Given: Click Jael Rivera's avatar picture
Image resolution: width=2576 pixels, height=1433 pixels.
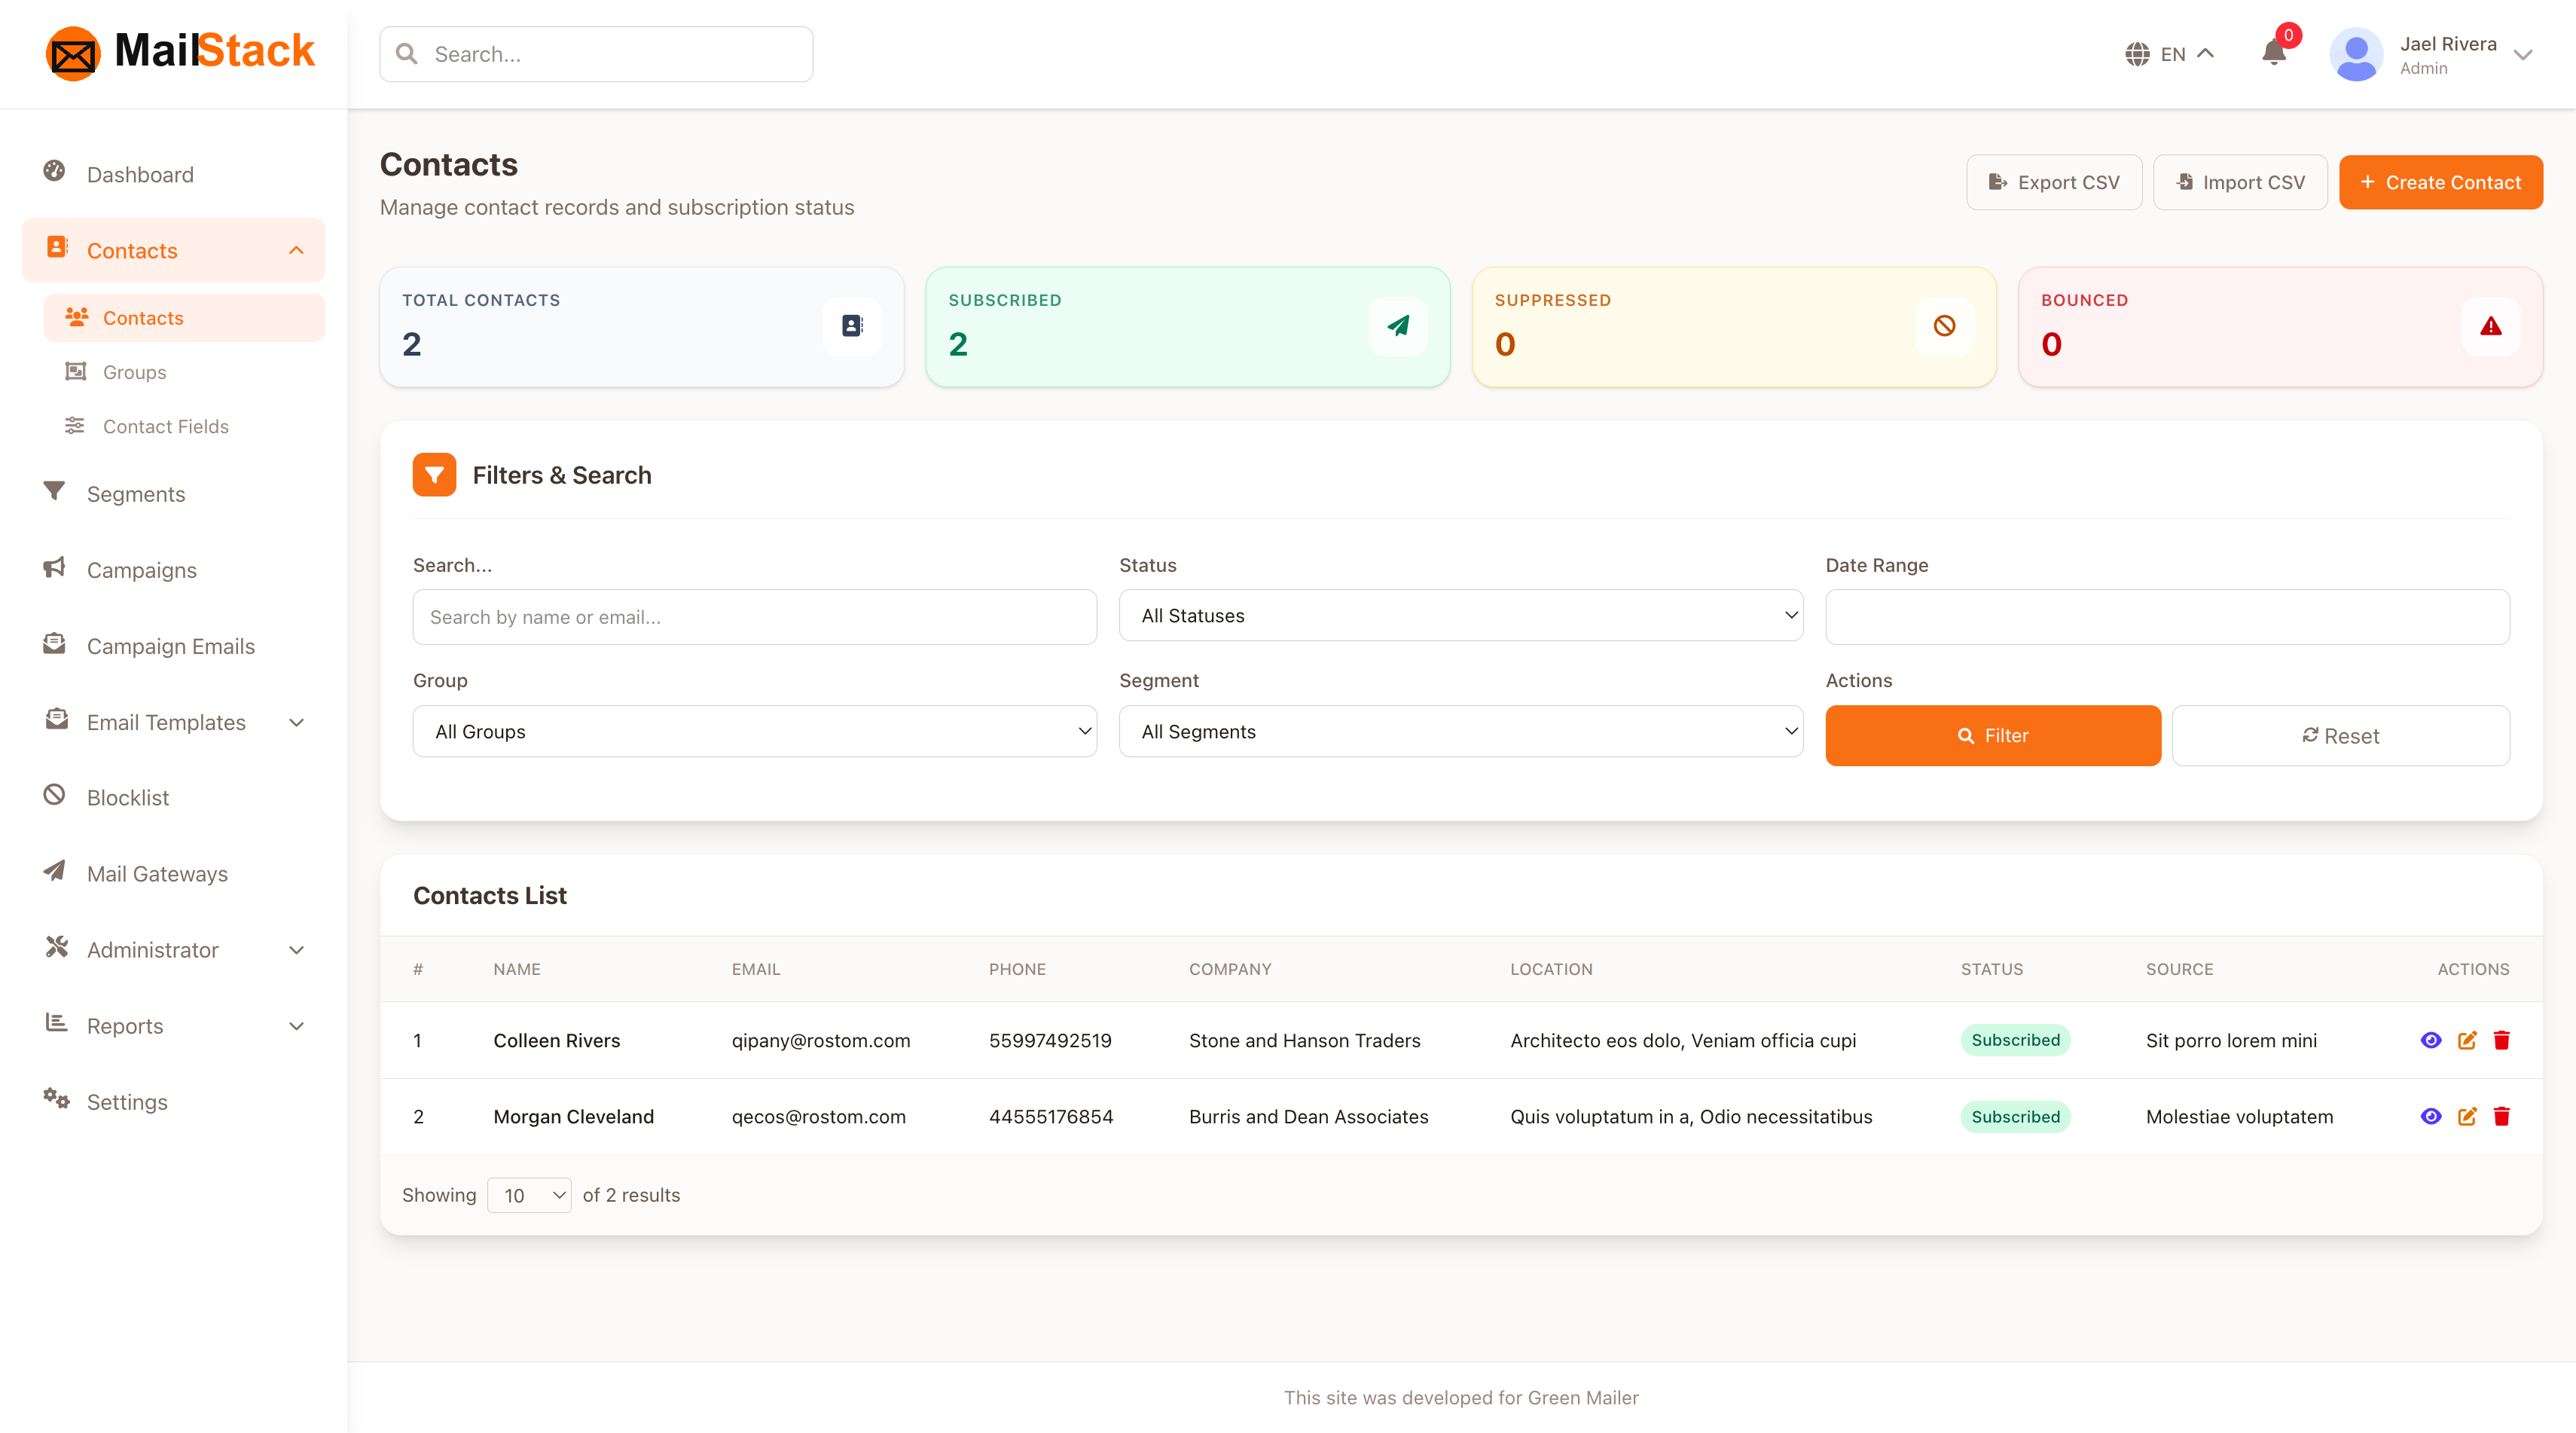Looking at the screenshot, I should (x=2356, y=54).
